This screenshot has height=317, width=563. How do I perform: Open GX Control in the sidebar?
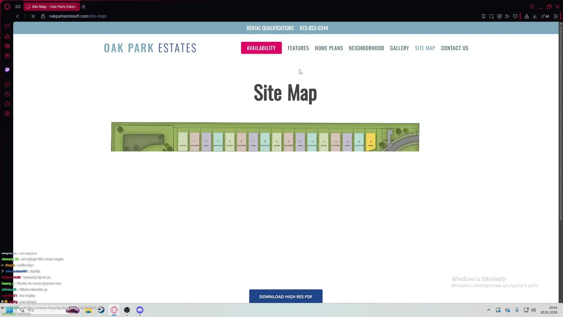click(x=7, y=26)
